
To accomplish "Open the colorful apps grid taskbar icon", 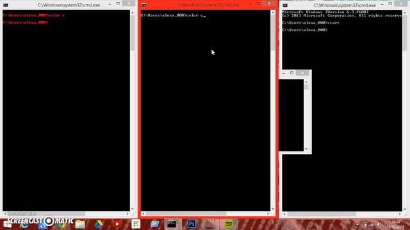I will click(136, 224).
